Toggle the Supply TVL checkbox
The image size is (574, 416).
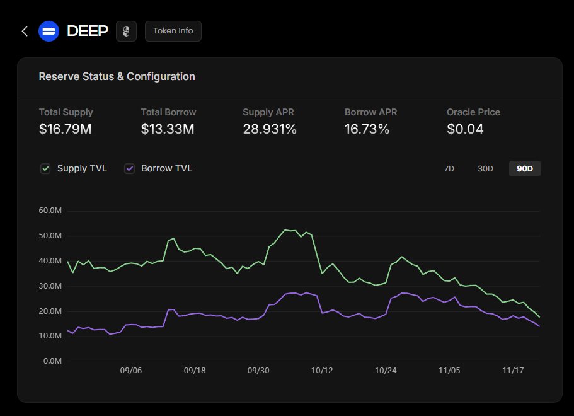[45, 168]
